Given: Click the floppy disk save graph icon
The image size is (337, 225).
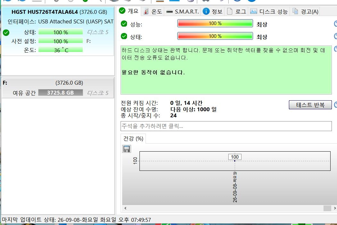Looking at the screenshot, I should coord(127,149).
